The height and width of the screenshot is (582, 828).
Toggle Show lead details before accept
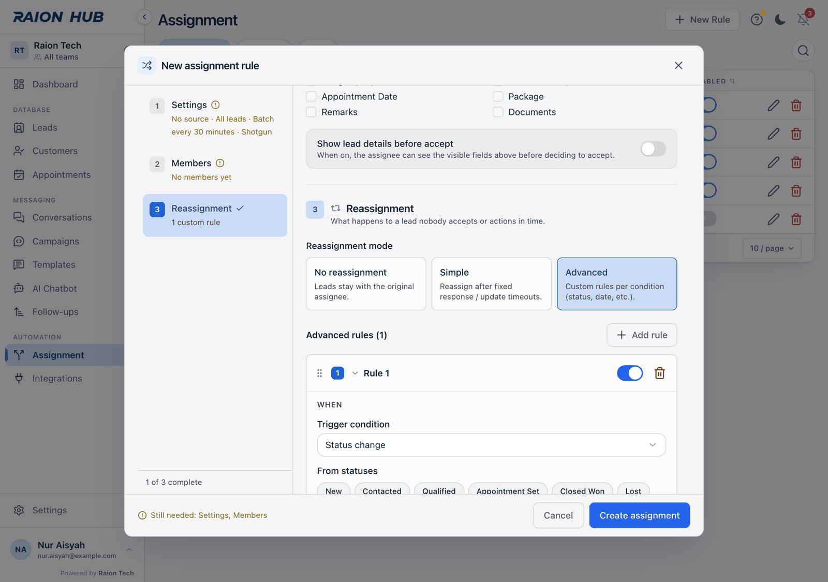653,149
